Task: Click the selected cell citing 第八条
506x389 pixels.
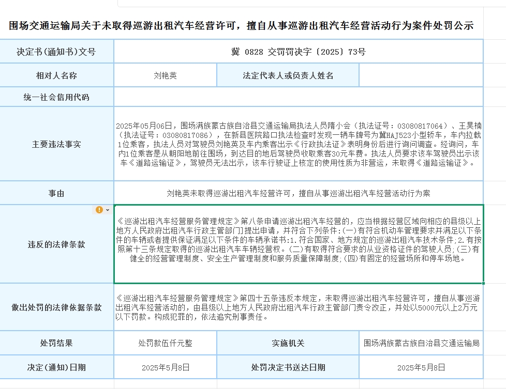Action: pos(299,244)
